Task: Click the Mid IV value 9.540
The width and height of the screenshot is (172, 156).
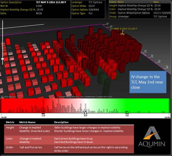Action: (x=39, y=6)
